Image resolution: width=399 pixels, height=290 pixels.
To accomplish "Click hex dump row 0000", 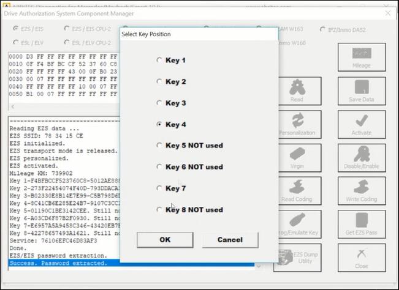I will coord(64,56).
